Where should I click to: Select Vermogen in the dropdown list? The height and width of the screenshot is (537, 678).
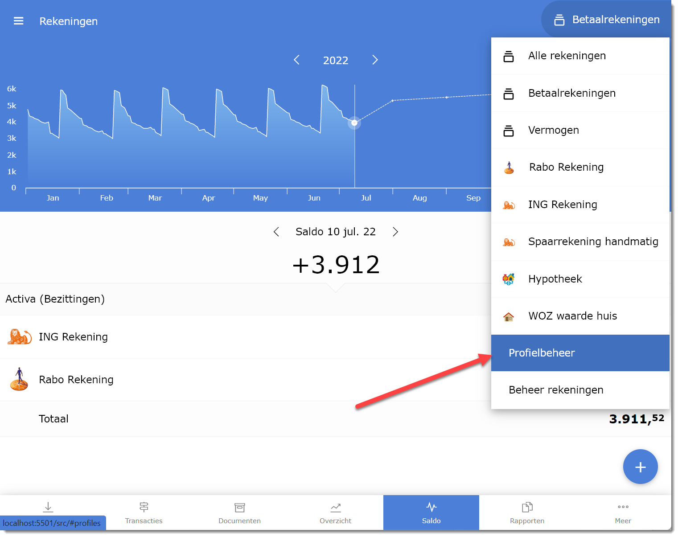[580, 130]
